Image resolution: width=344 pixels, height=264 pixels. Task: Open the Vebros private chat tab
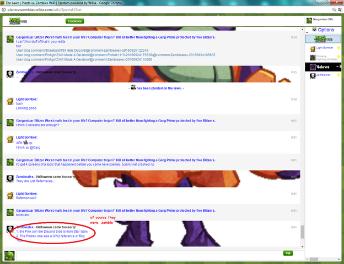click(x=322, y=67)
